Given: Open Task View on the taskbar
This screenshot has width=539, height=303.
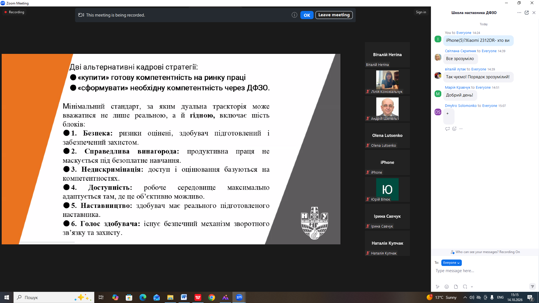Looking at the screenshot, I should [x=101, y=297].
